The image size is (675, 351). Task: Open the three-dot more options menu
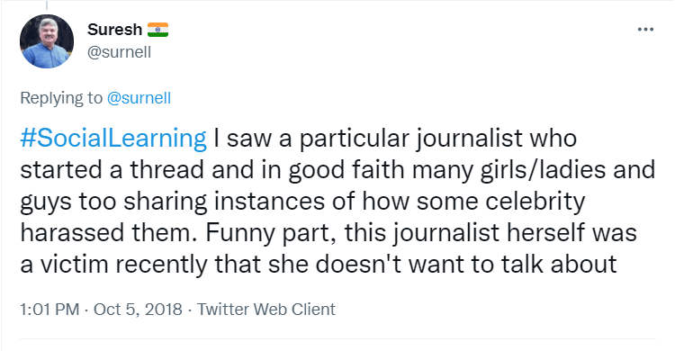pos(645,30)
